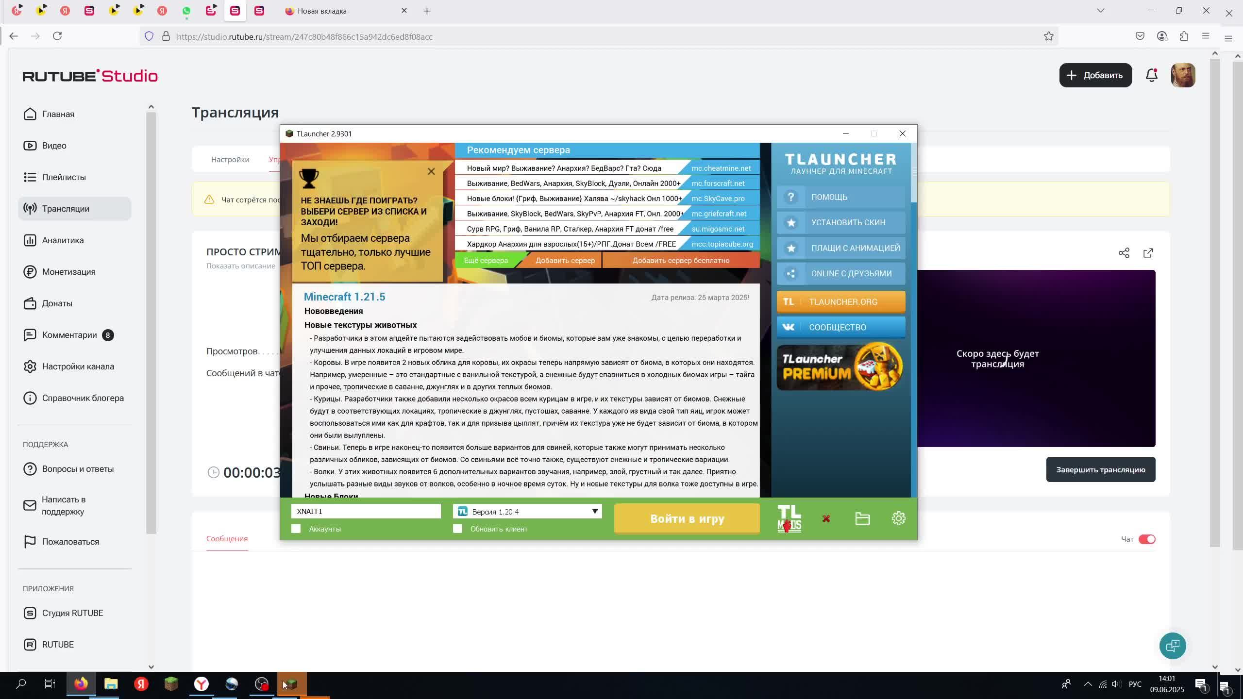Screen dimensions: 1243x699
Task: Click the Помощь question mark button
Action: pyautogui.click(x=840, y=197)
